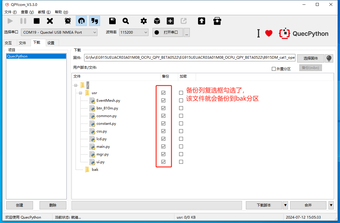Viewport: 340px width, 223px height.
Task: Uncheck the backup checkbox for ui.py
Action: tap(164, 162)
